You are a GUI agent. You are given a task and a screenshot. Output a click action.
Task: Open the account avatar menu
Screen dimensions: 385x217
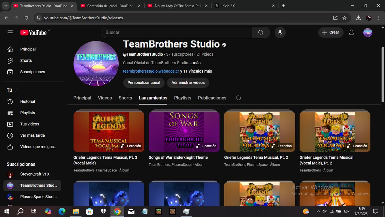tap(368, 32)
